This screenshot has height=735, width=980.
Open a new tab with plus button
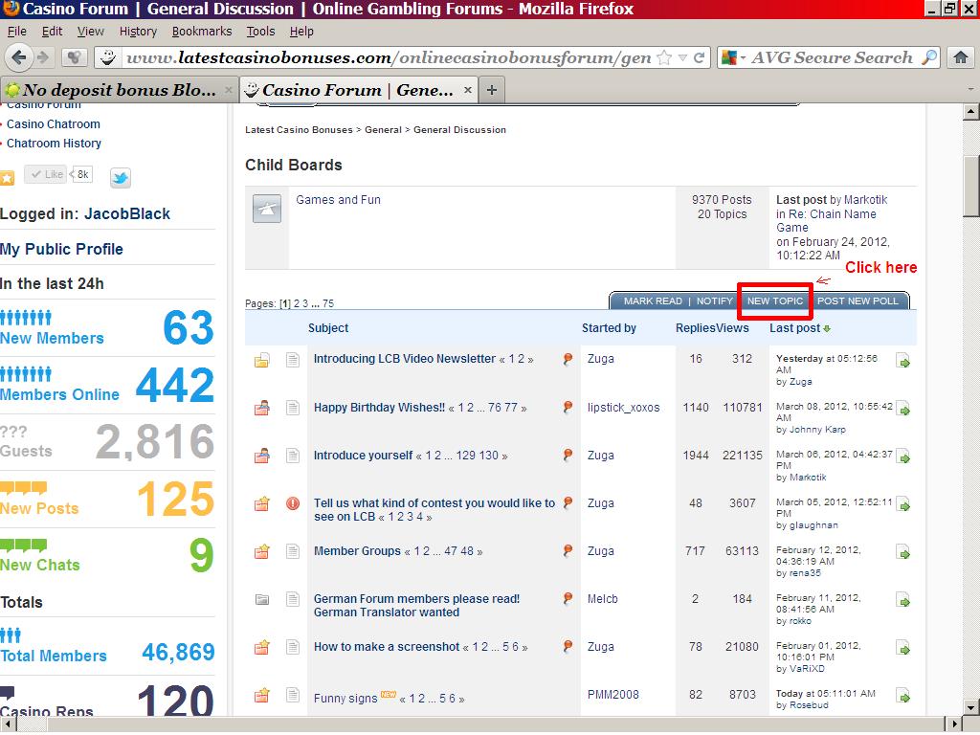tap(492, 90)
